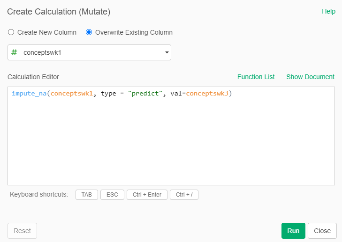Viewport: 342px width, 242px height.
Task: Select the Create New Column option
Action: pos(11,32)
